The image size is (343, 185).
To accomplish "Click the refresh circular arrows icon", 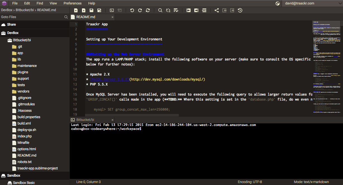I will [x=148, y=10].
